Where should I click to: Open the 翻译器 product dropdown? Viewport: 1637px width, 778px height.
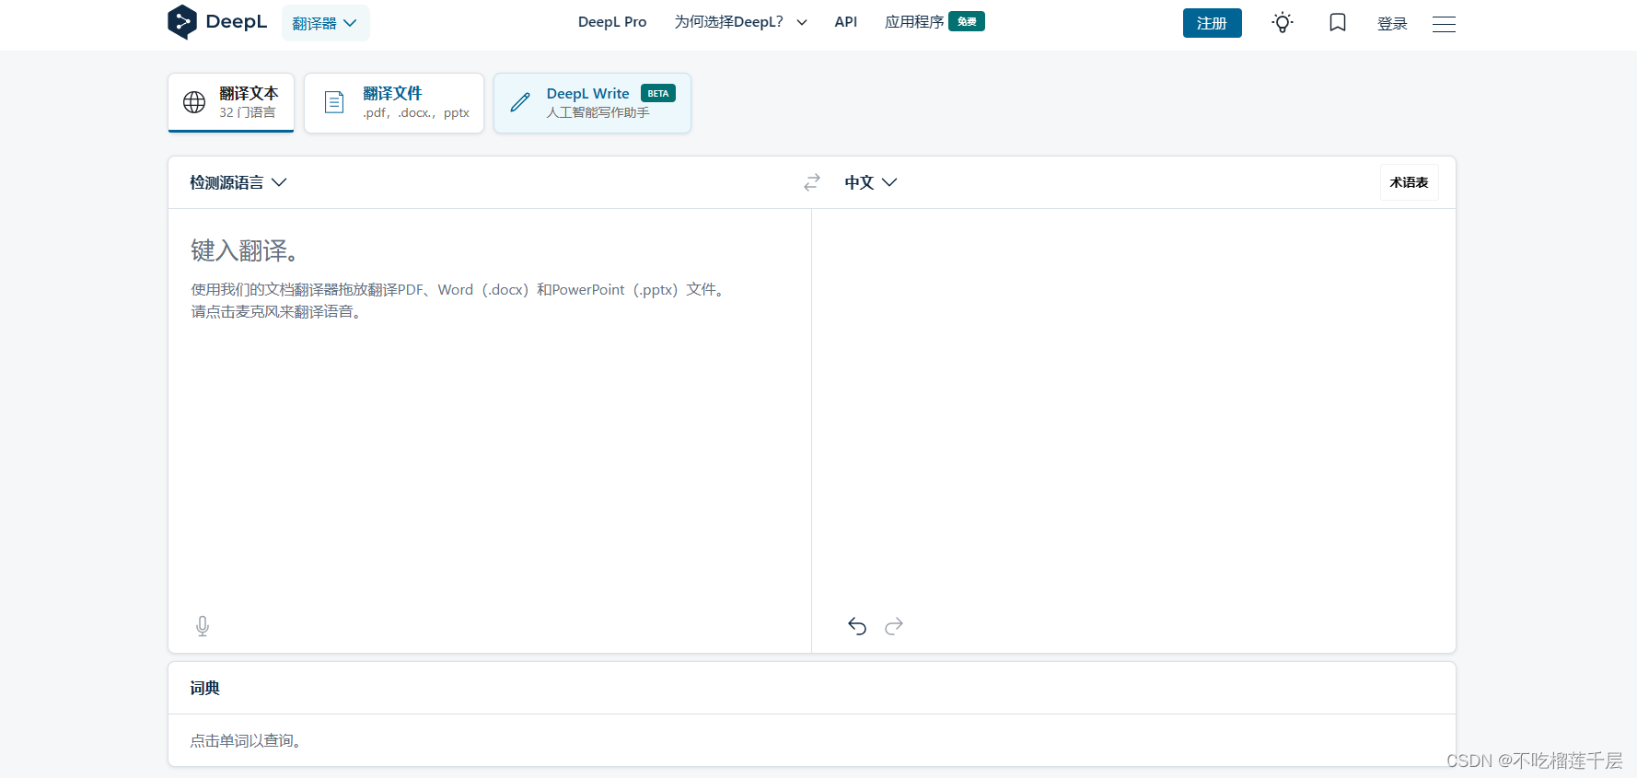(x=325, y=23)
